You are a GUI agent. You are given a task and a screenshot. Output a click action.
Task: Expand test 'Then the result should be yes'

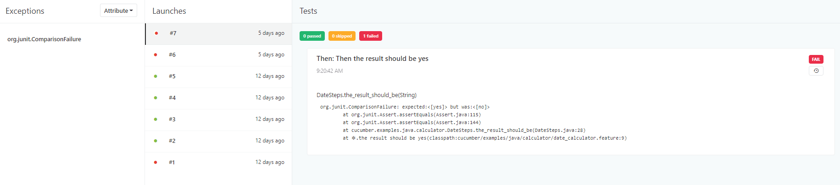click(372, 59)
